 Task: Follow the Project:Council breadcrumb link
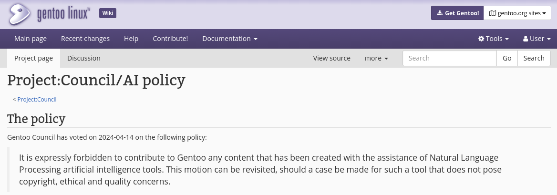pos(37,100)
